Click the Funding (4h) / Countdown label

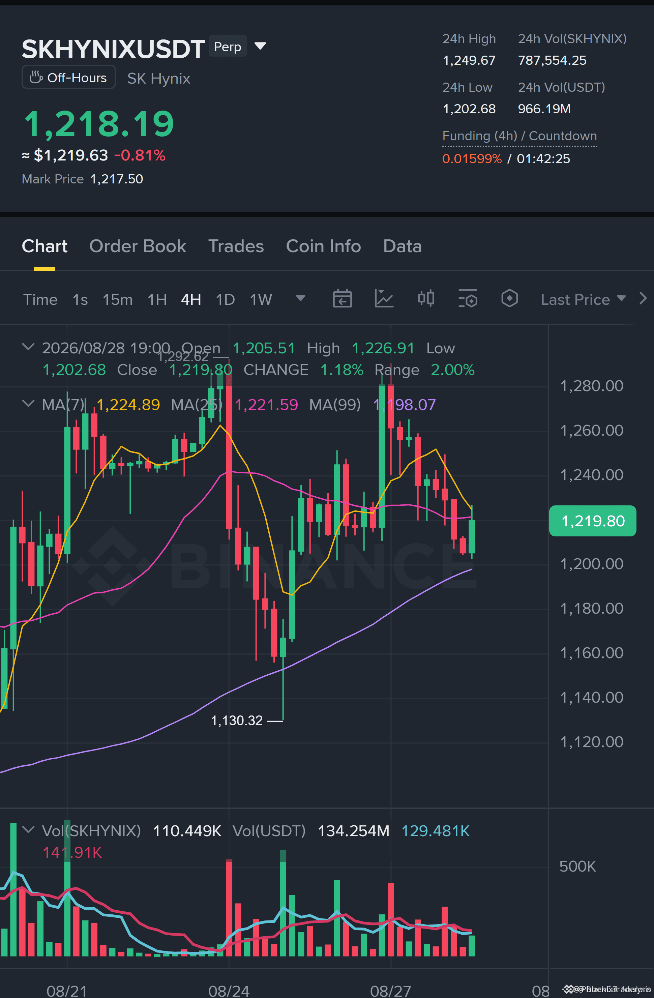pos(519,136)
